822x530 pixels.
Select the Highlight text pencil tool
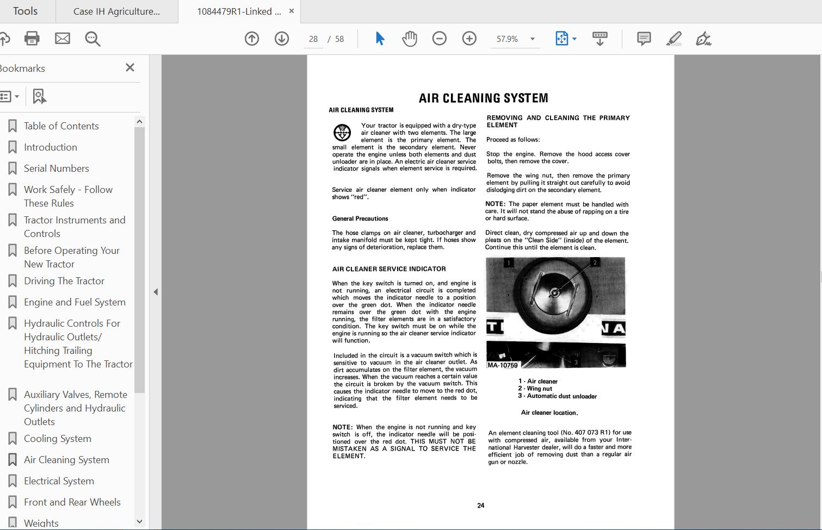coord(674,38)
